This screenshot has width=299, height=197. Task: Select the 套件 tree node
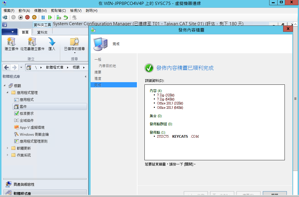(50, 106)
